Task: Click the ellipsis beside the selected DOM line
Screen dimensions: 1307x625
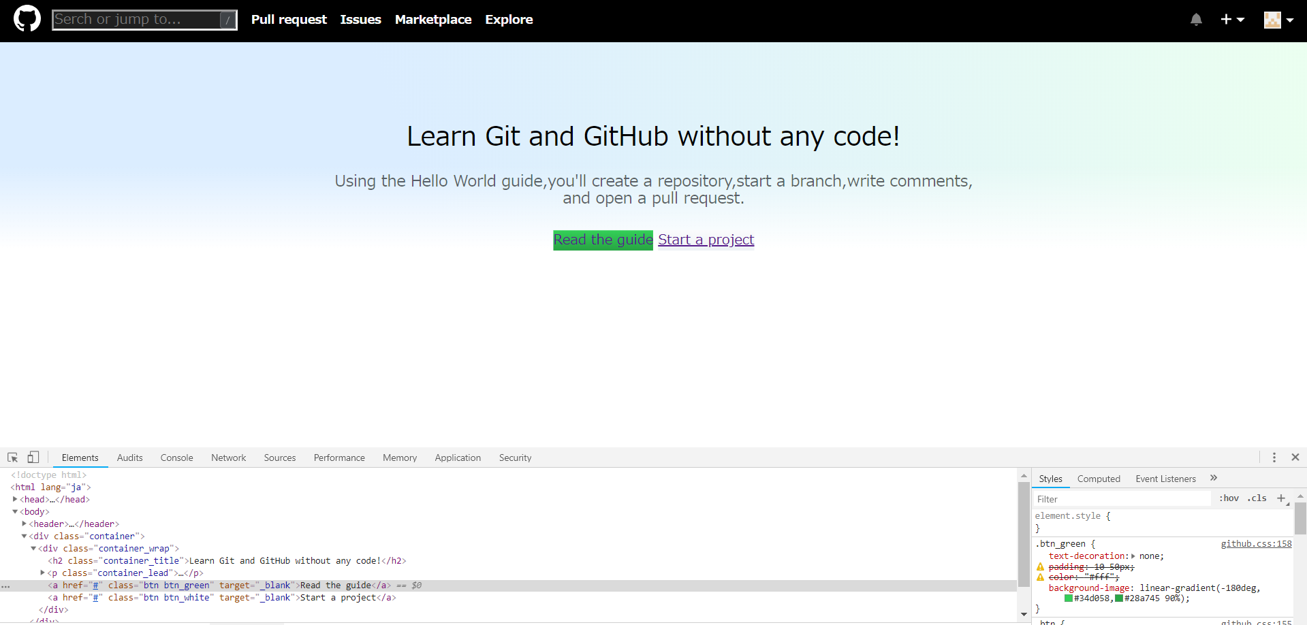Action: pyautogui.click(x=5, y=586)
